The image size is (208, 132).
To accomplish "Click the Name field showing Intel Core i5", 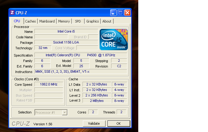I will point(66,31).
